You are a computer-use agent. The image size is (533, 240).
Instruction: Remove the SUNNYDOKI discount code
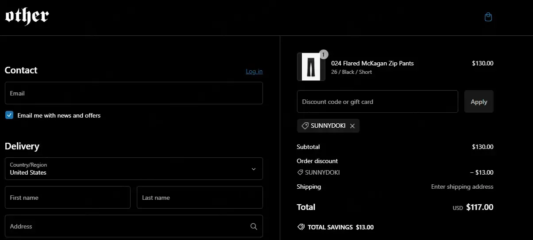[x=352, y=126]
